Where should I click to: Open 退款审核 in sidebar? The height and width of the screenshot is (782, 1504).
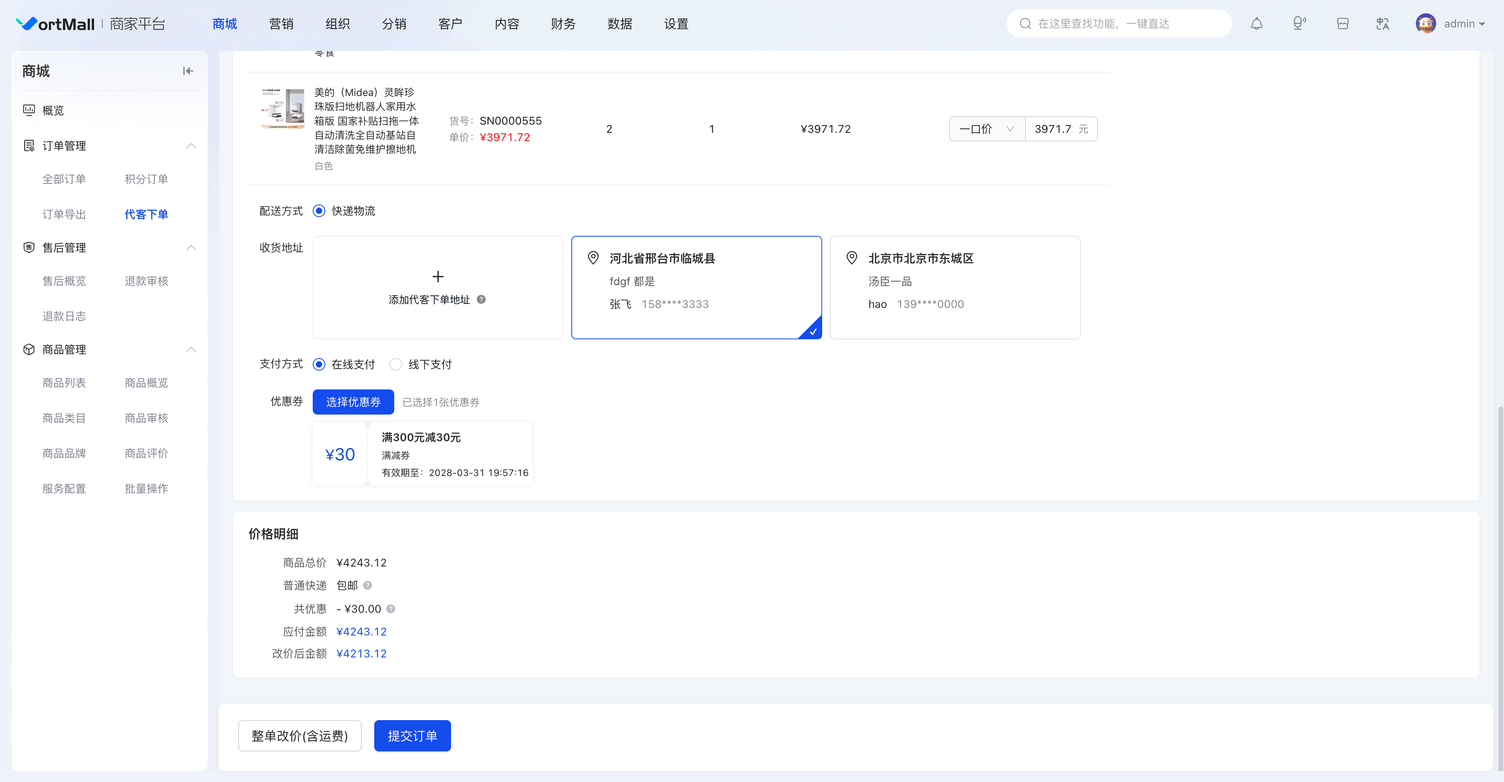click(x=147, y=281)
